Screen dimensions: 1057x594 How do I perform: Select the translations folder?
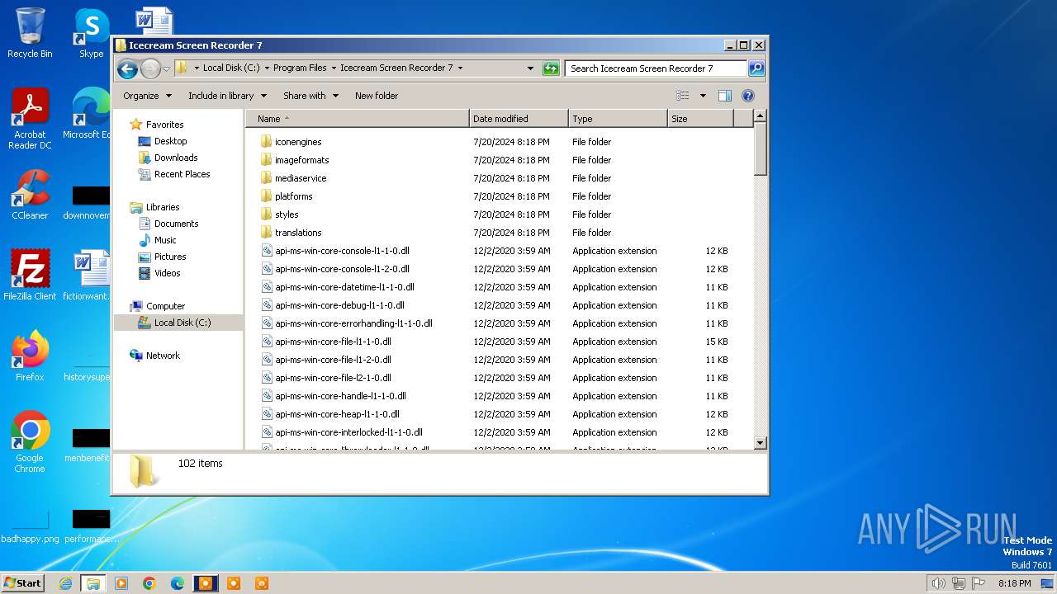[x=298, y=233]
